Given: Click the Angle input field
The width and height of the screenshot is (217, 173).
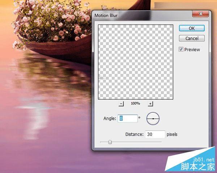Looking at the screenshot, I should (x=128, y=119).
